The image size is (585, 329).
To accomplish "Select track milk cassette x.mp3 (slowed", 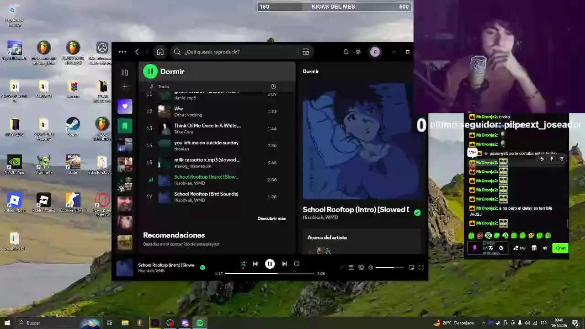I will 217,163.
